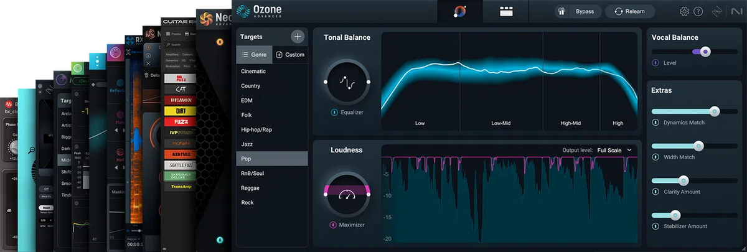Click the Equalizer amount dial

(347, 82)
